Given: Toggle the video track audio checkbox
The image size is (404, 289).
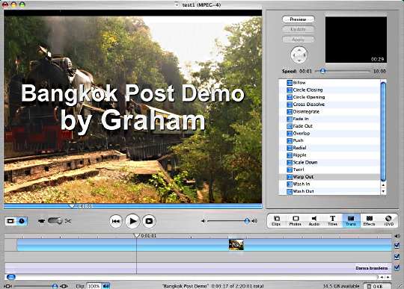Looking at the screenshot, I should 397,245.
